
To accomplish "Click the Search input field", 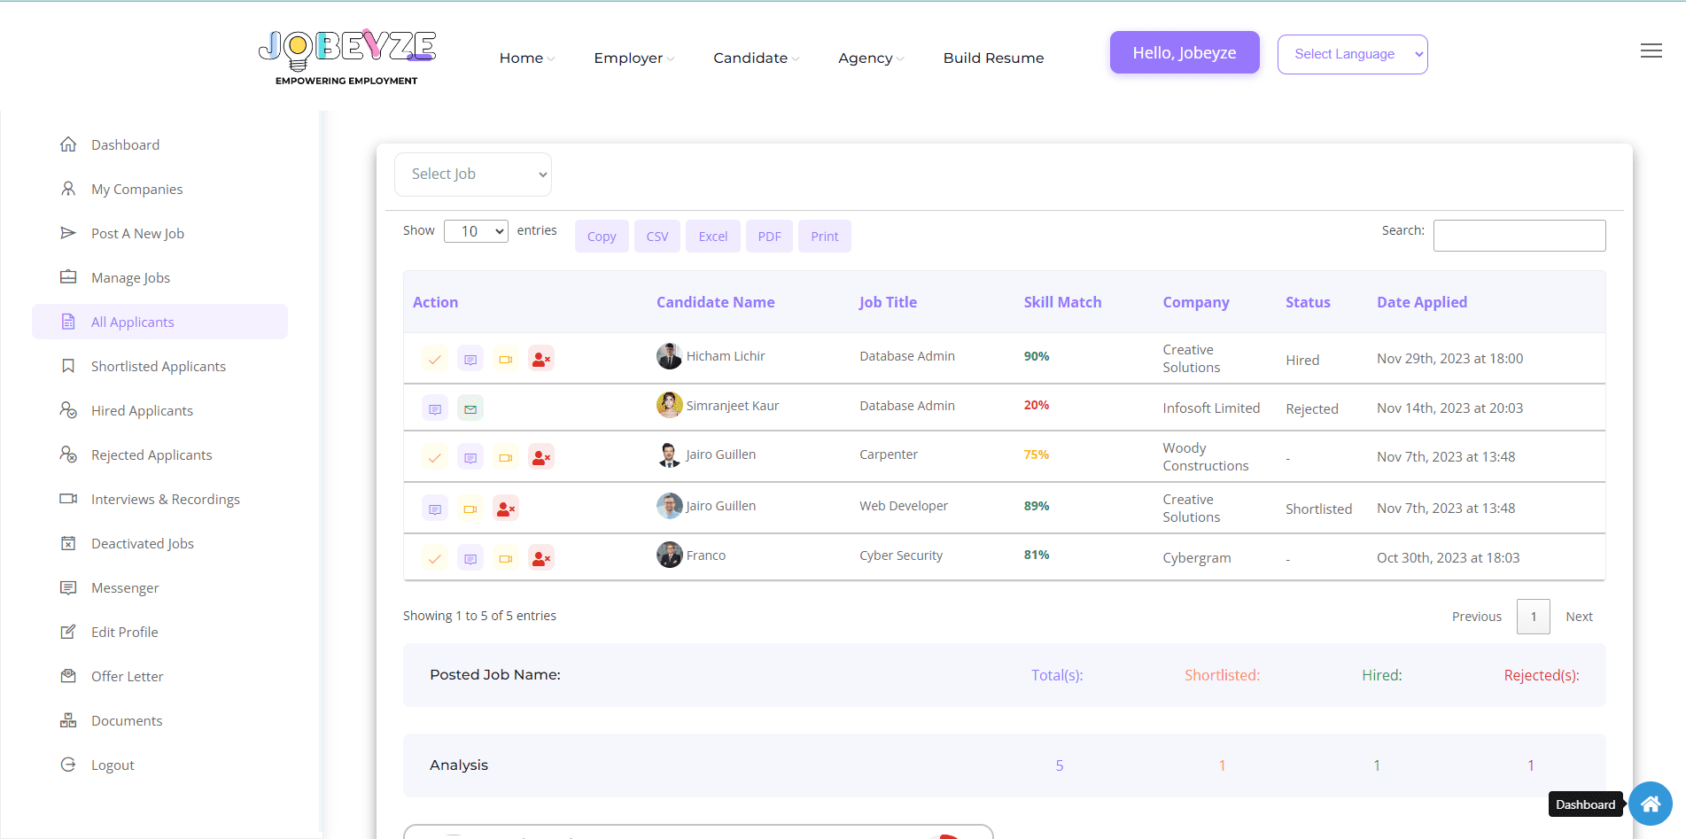I will coord(1519,236).
